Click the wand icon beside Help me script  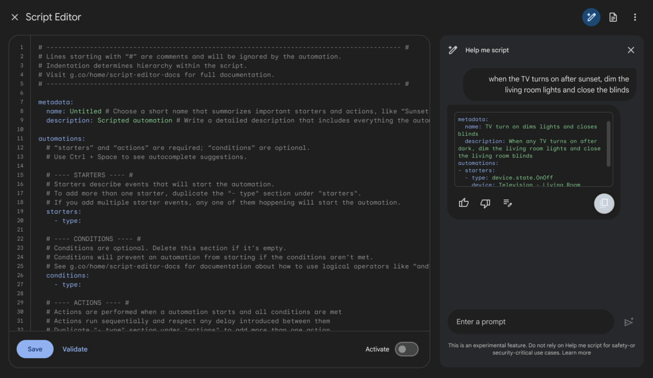(453, 50)
